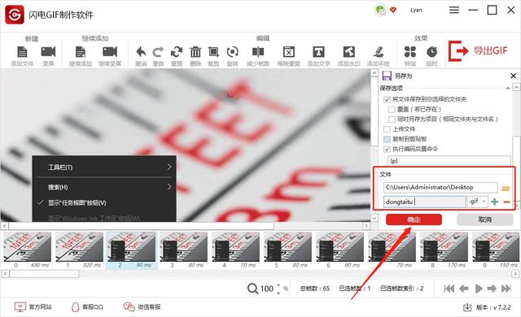Image resolution: width=521 pixels, height=317 pixels.
Task: Click the 继续添加 file icon
Action: [81, 52]
